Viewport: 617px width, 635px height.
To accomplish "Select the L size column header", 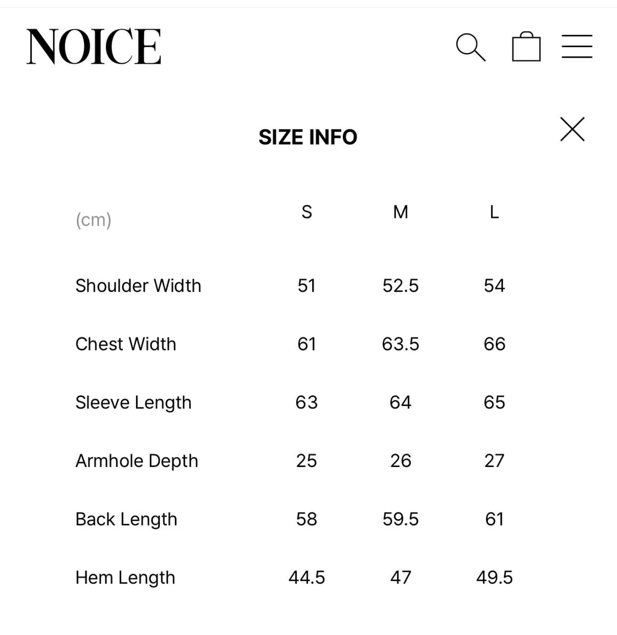I will [x=494, y=212].
